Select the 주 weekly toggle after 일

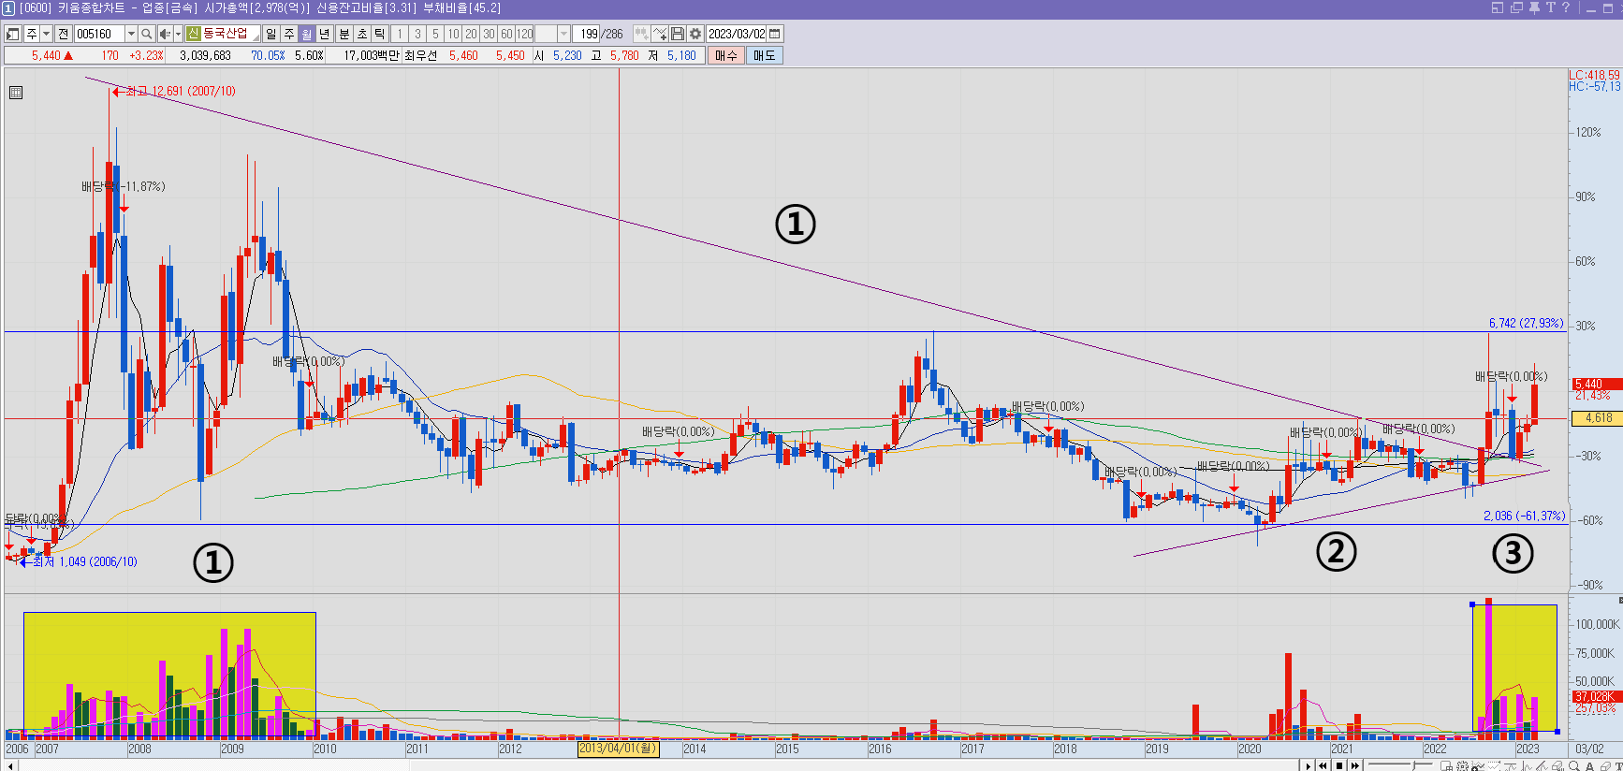(289, 34)
